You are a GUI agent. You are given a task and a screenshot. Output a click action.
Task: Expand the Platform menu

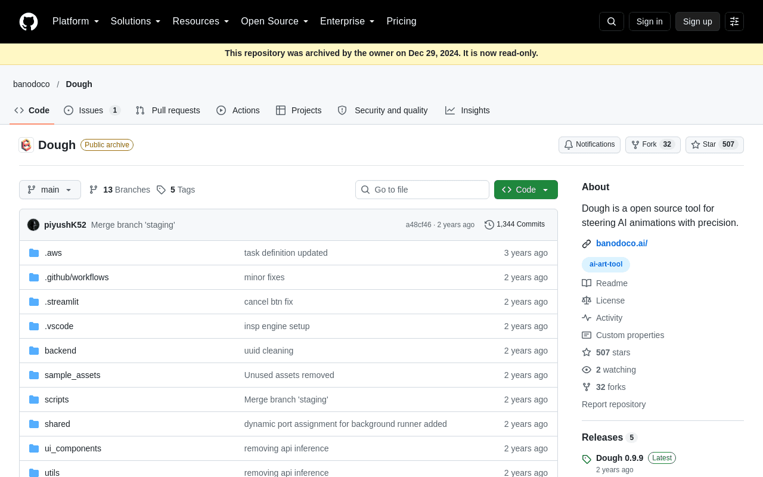[76, 21]
